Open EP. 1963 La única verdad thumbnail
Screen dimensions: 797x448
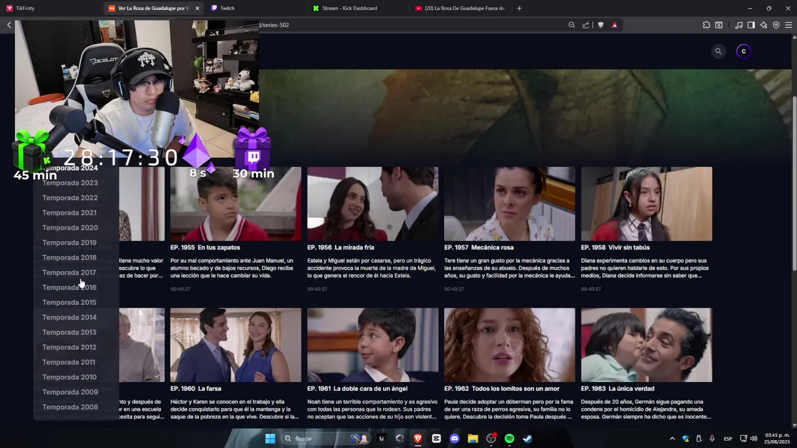647,345
